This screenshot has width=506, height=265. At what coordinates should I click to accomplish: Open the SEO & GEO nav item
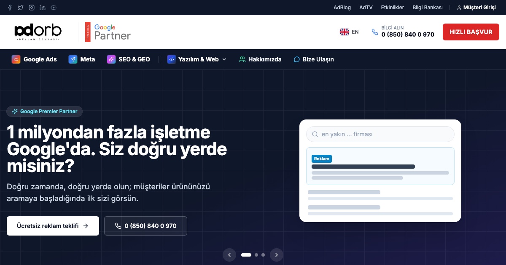point(129,59)
